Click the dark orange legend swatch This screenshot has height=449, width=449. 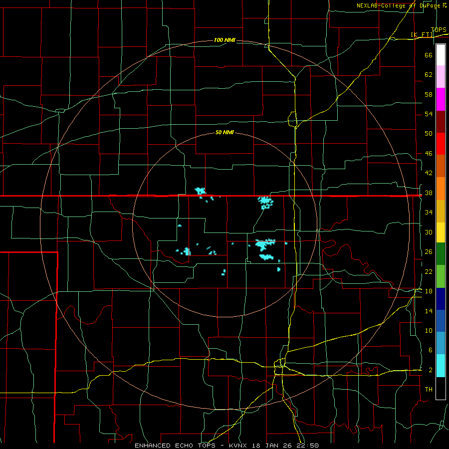pyautogui.click(x=441, y=166)
